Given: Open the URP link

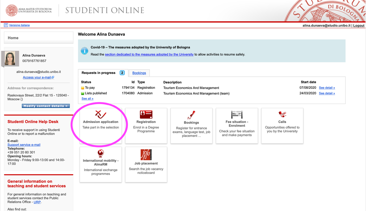Looking at the screenshot, I should coord(37,202).
